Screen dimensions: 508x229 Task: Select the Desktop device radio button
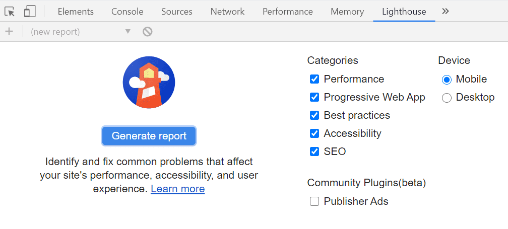click(447, 98)
